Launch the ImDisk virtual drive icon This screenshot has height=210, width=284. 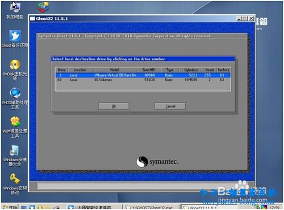15,70
